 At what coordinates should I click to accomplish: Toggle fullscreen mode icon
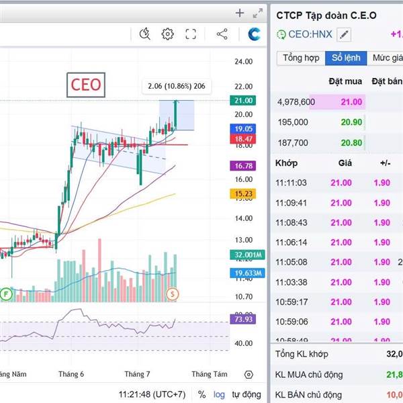pyautogui.click(x=191, y=34)
